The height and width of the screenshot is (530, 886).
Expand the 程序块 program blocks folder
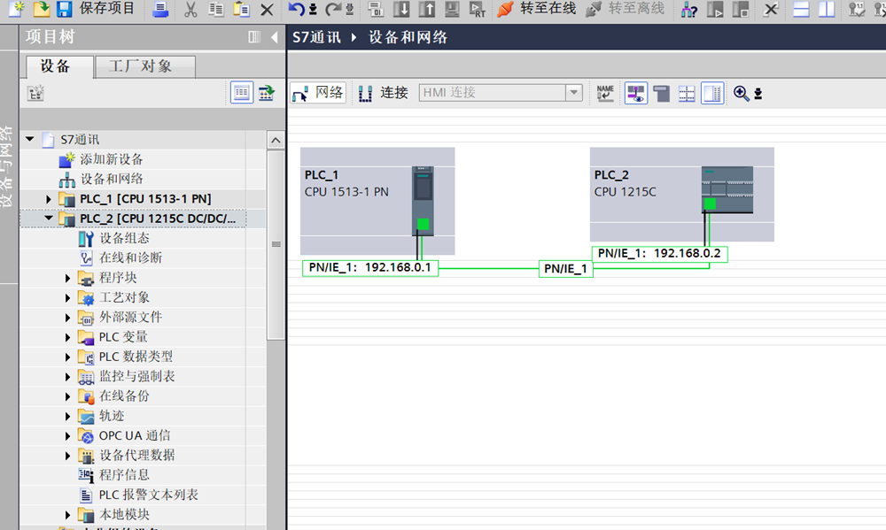[x=68, y=278]
